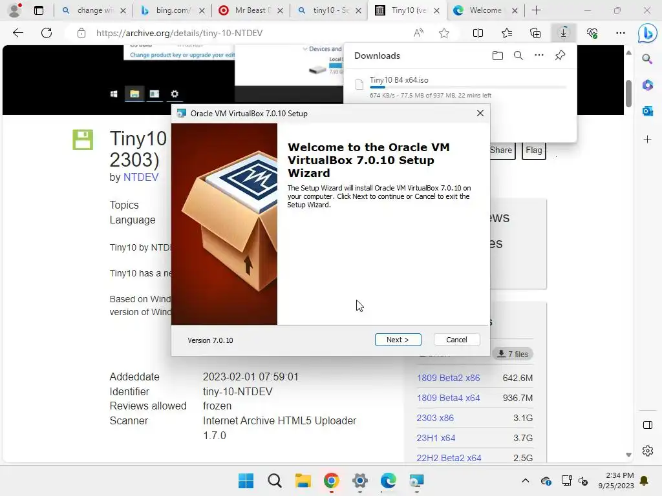Add app to sidebar plus icon

click(647, 139)
